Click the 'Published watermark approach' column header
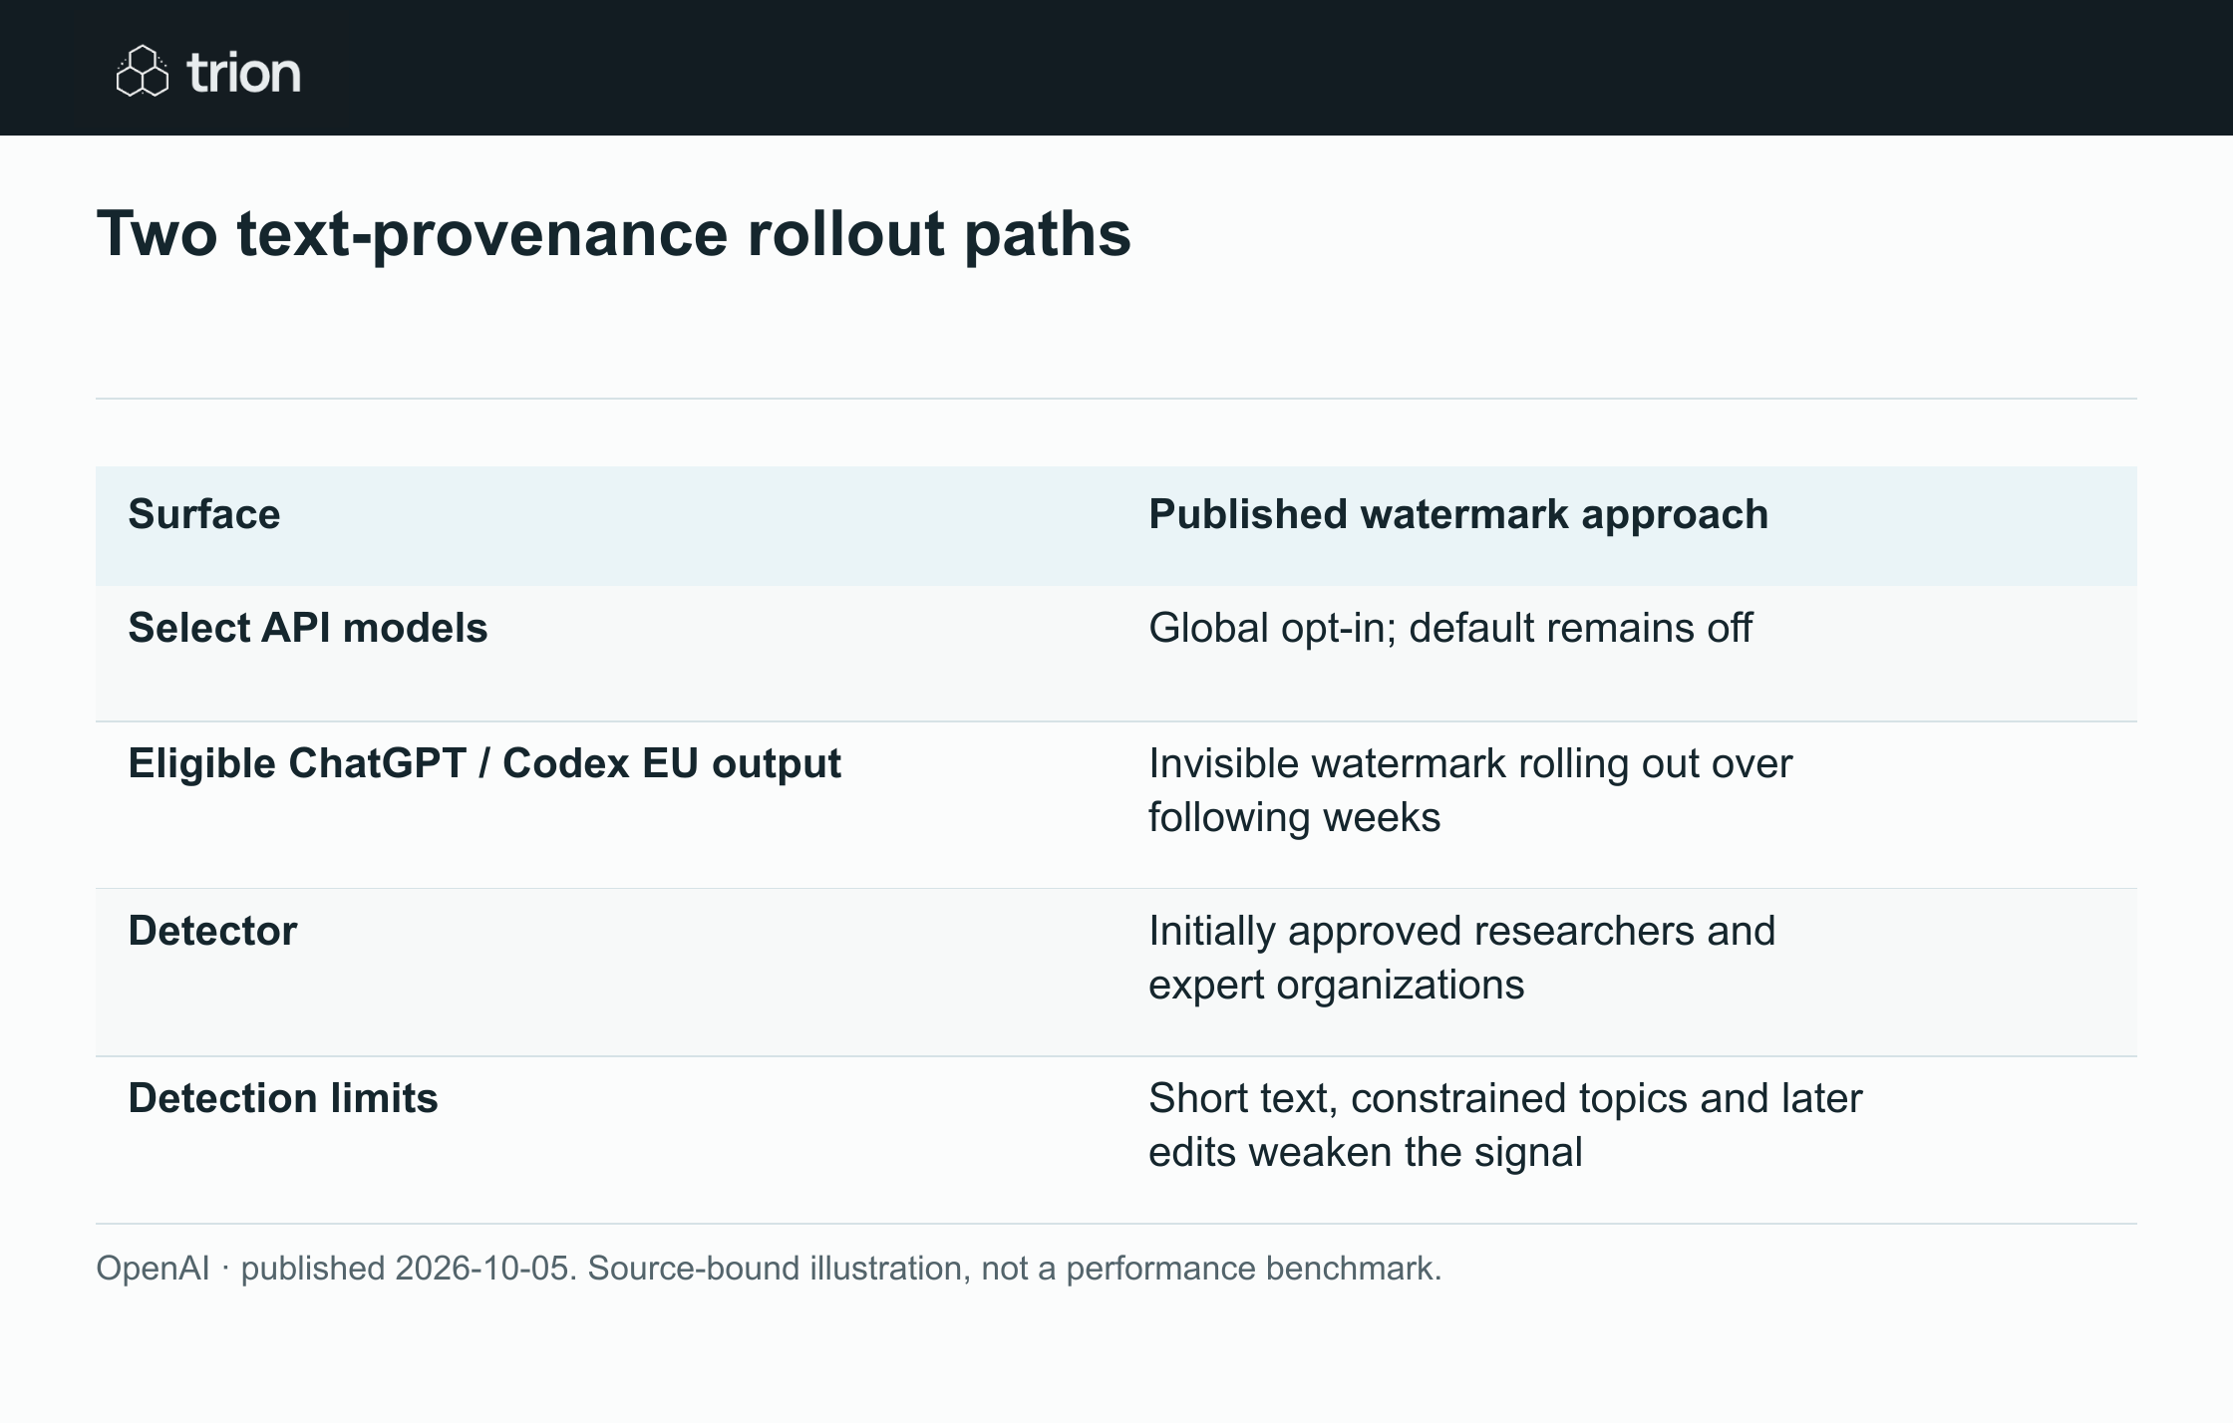The height and width of the screenshot is (1423, 2233). click(x=1458, y=514)
